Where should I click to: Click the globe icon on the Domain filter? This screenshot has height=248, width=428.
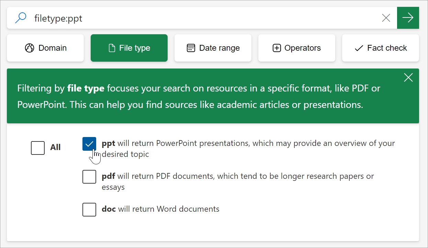click(29, 48)
